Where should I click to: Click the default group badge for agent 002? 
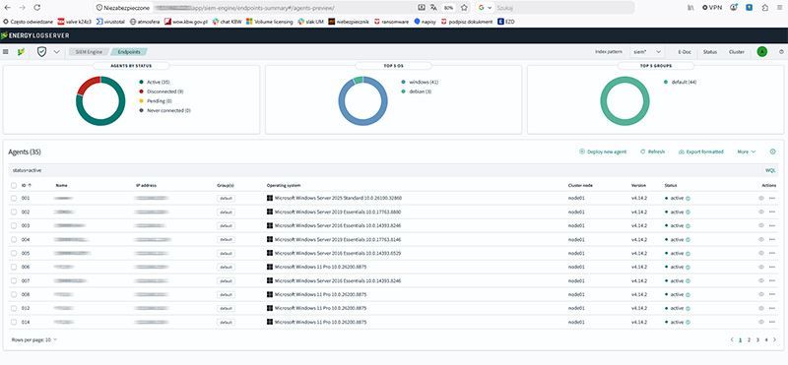226,212
